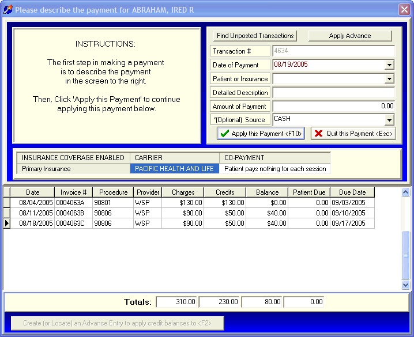Click the $130.00 charges cell
414x337 pixels.
pyautogui.click(x=183, y=203)
